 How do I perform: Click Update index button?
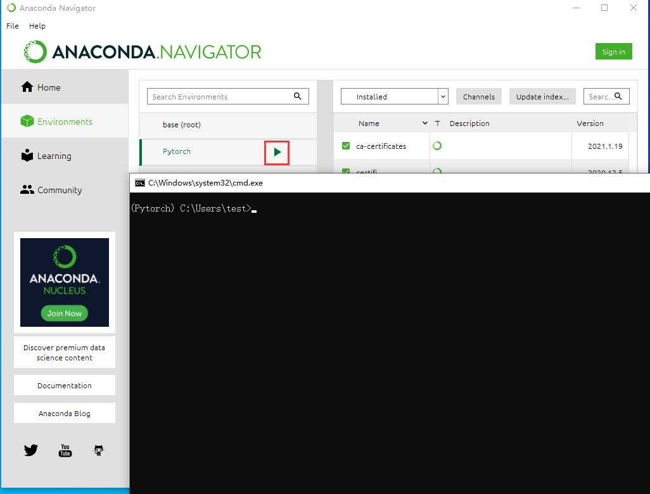tap(542, 96)
